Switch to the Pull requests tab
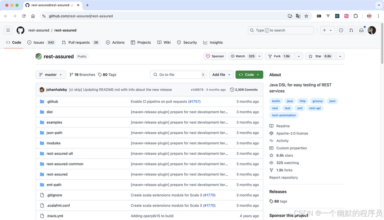Image resolution: width=384 pixels, height=220 pixels. tap(80, 42)
